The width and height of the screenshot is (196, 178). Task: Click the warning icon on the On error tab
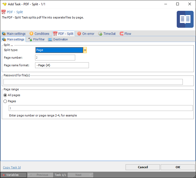79,34
